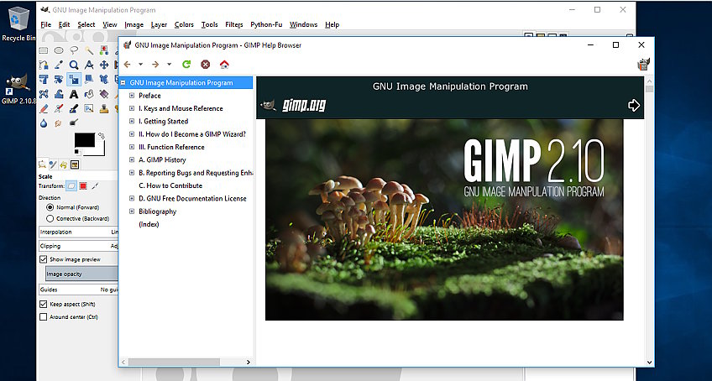Select the Free Select lasso tool
712x381 pixels.
click(74, 50)
